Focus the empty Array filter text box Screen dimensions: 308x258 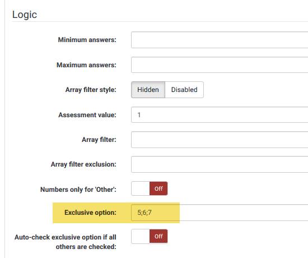(220, 140)
